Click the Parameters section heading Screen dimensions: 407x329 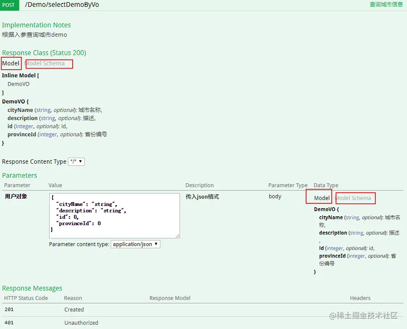20,176
